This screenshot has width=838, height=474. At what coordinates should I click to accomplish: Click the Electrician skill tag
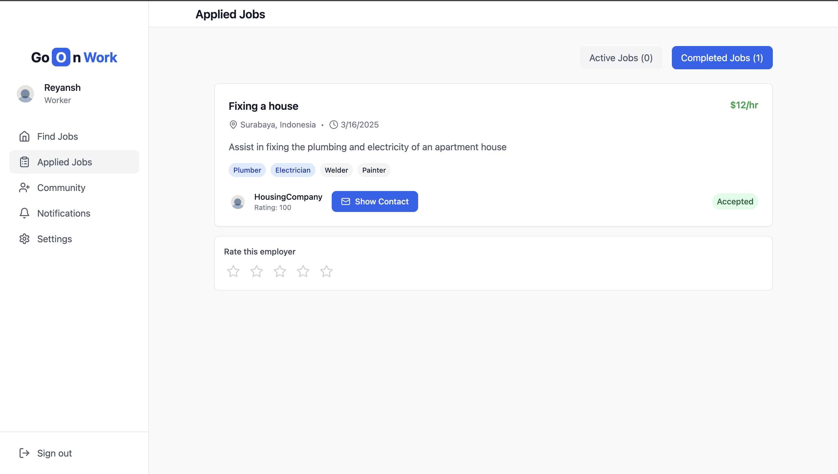292,170
